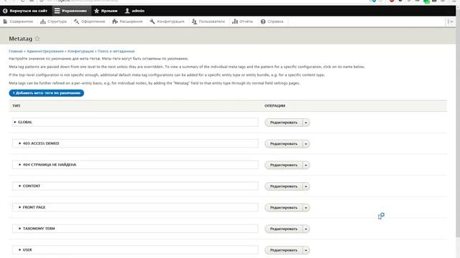Open the 'Ярлыки' star shortcuts menu
The height and width of the screenshot is (258, 460).
click(x=106, y=11)
